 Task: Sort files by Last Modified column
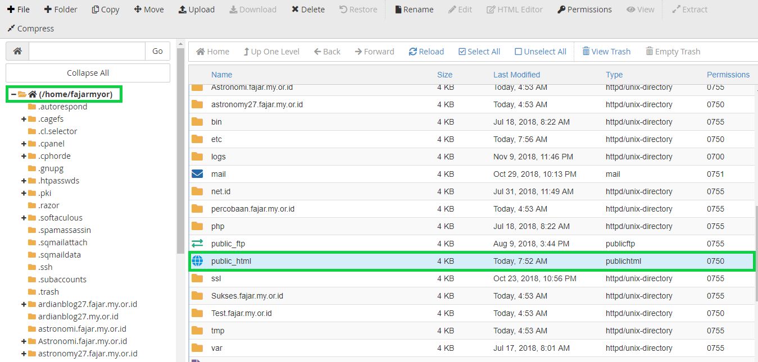pyautogui.click(x=516, y=75)
